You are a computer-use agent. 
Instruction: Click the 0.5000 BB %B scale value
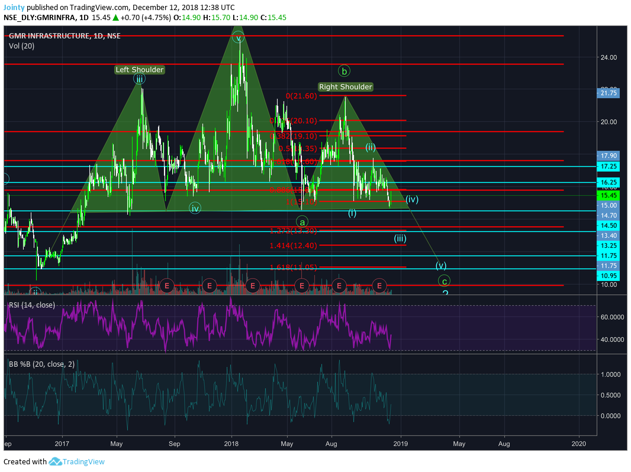pos(610,395)
